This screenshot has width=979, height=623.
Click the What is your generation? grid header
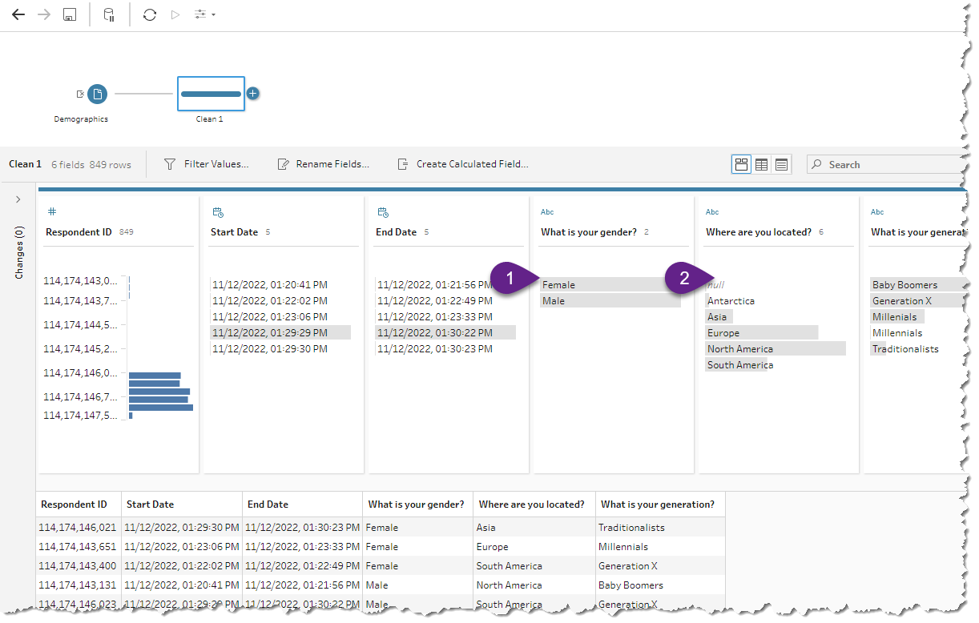[x=660, y=504]
